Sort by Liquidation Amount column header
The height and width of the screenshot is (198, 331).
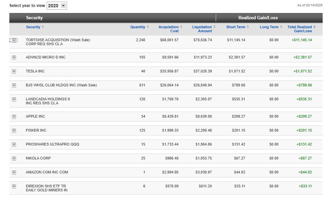(x=202, y=29)
